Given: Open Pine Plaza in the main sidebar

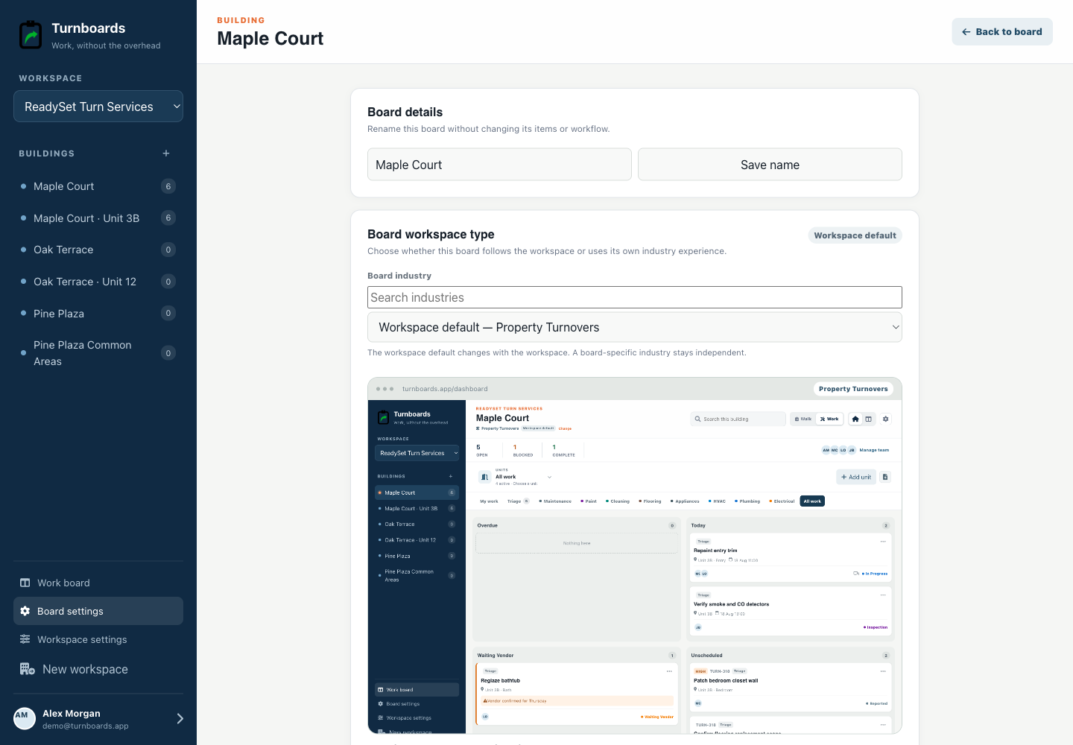Looking at the screenshot, I should [x=98, y=314].
